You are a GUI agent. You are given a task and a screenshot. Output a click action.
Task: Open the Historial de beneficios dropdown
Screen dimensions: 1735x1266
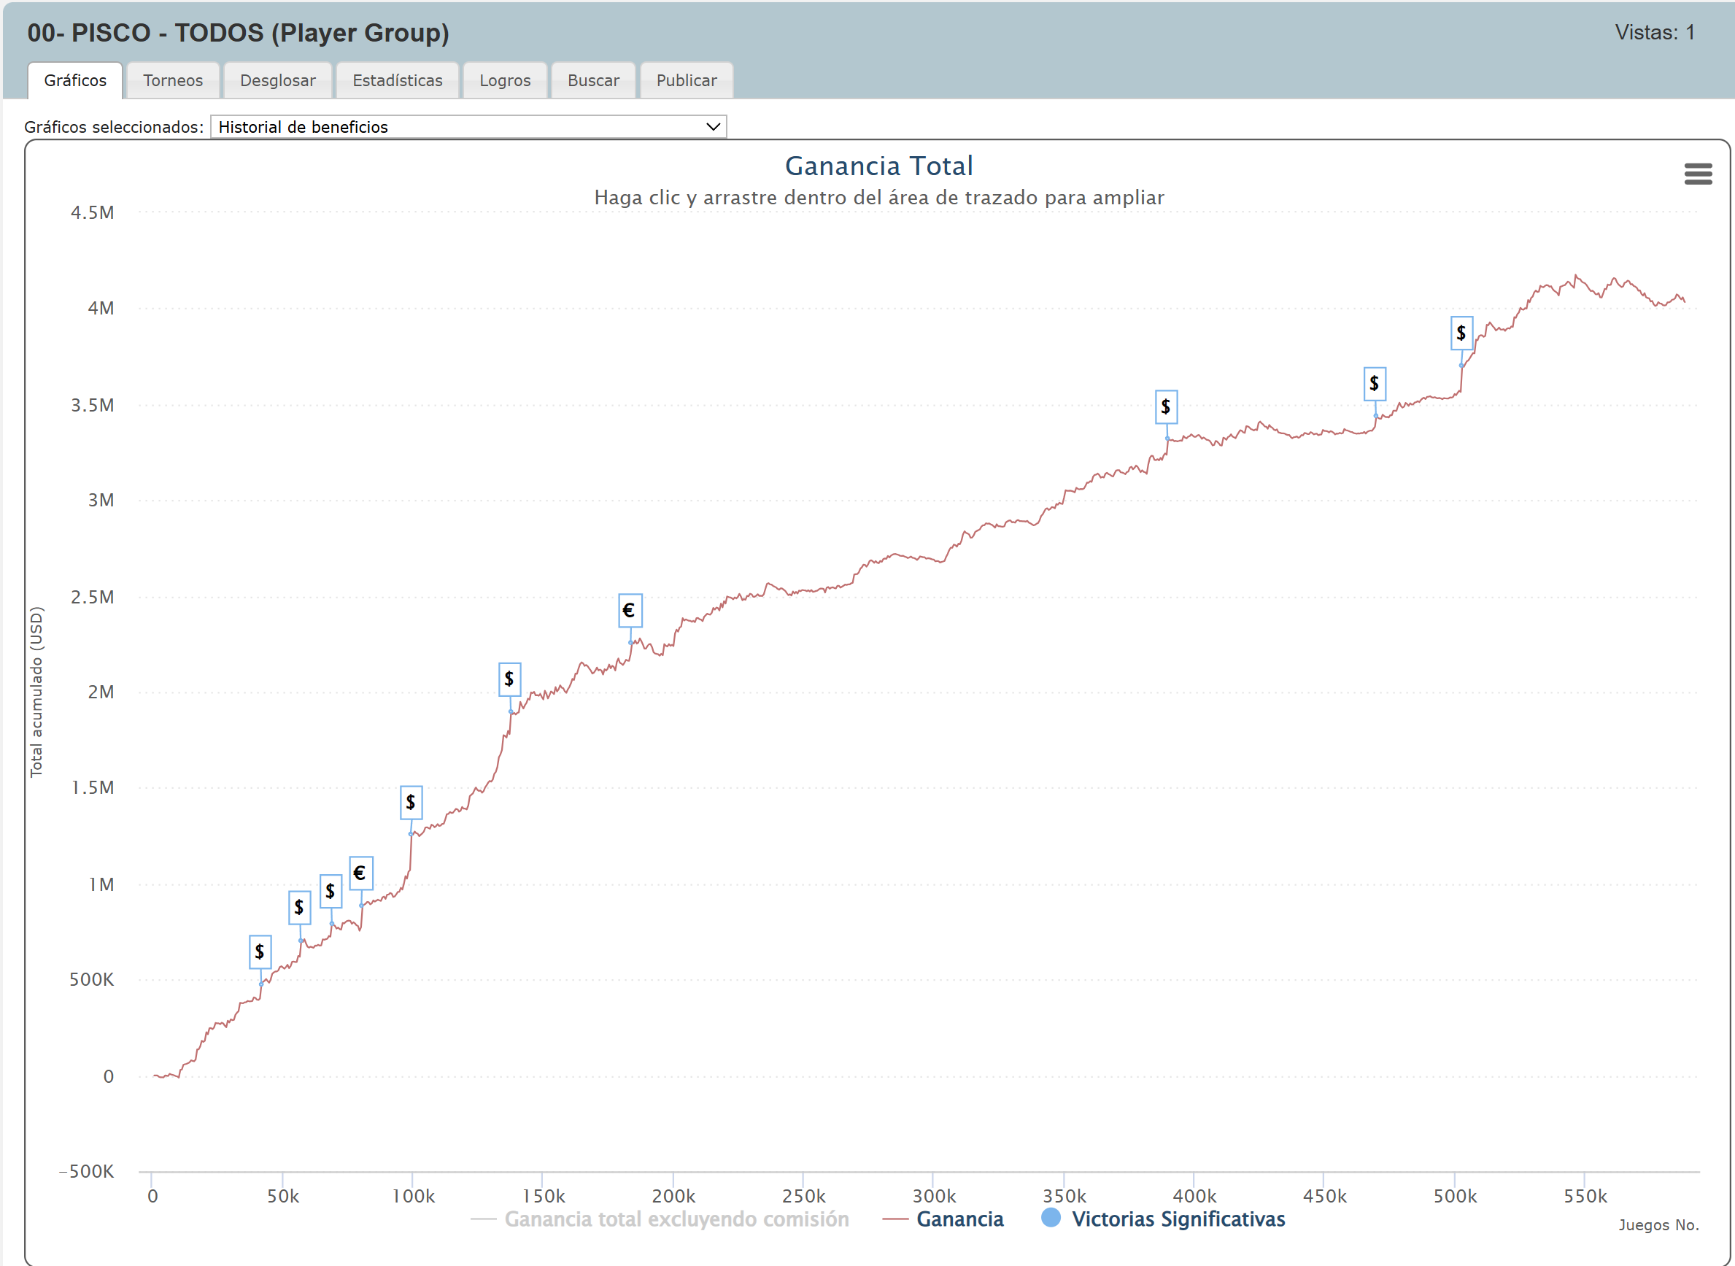tap(468, 126)
